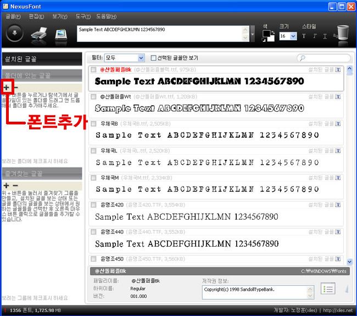Click the plus button to add font folder
This screenshot has height=316, width=357.
(x=7, y=87)
